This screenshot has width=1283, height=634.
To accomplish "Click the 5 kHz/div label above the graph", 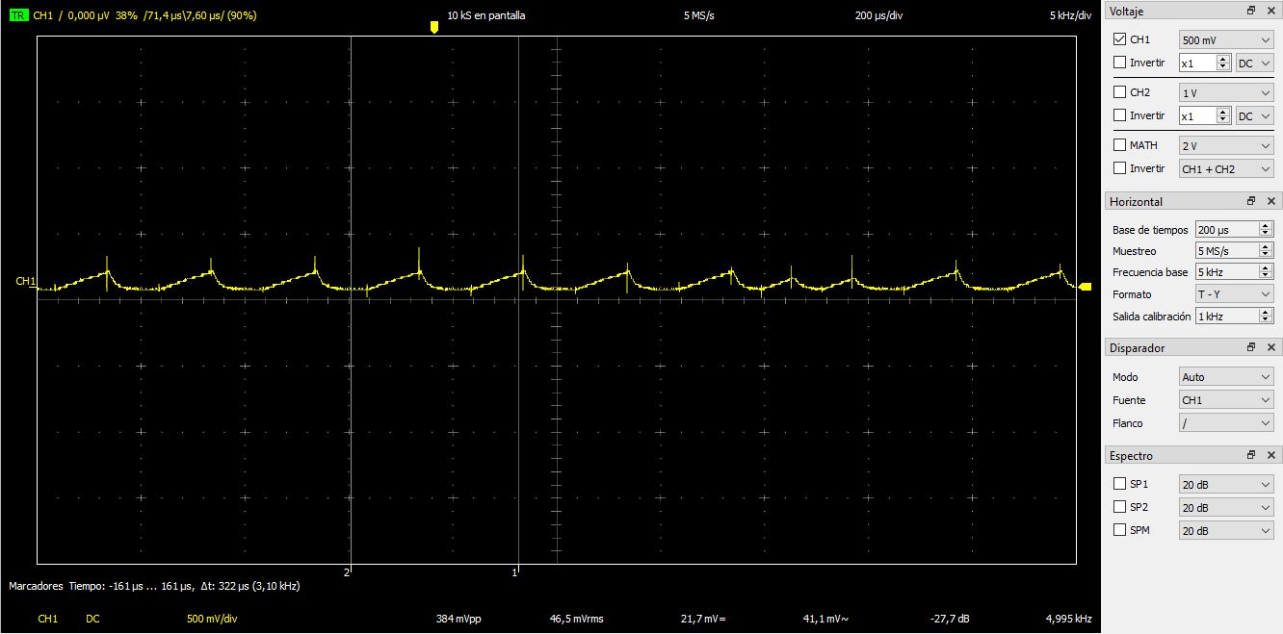I will pos(1070,15).
